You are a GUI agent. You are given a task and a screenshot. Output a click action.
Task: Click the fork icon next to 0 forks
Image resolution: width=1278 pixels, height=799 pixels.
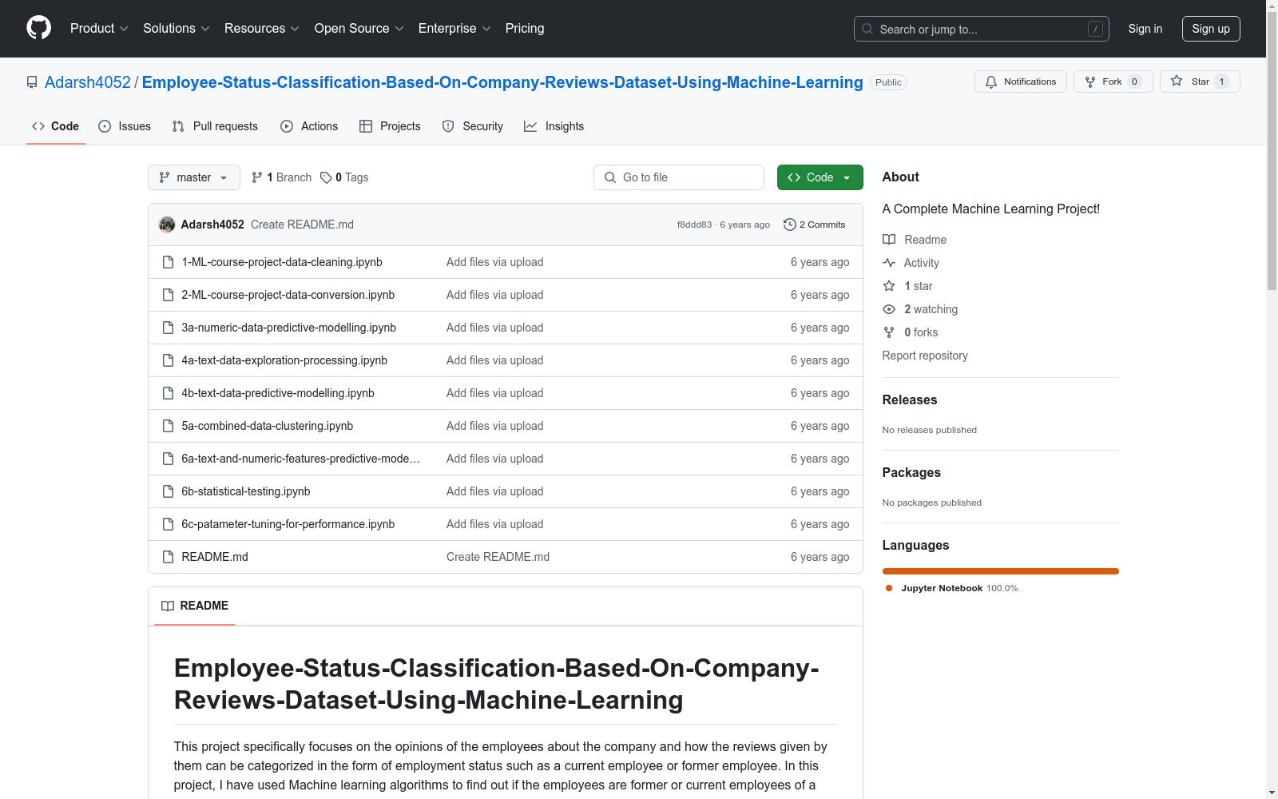coord(889,332)
